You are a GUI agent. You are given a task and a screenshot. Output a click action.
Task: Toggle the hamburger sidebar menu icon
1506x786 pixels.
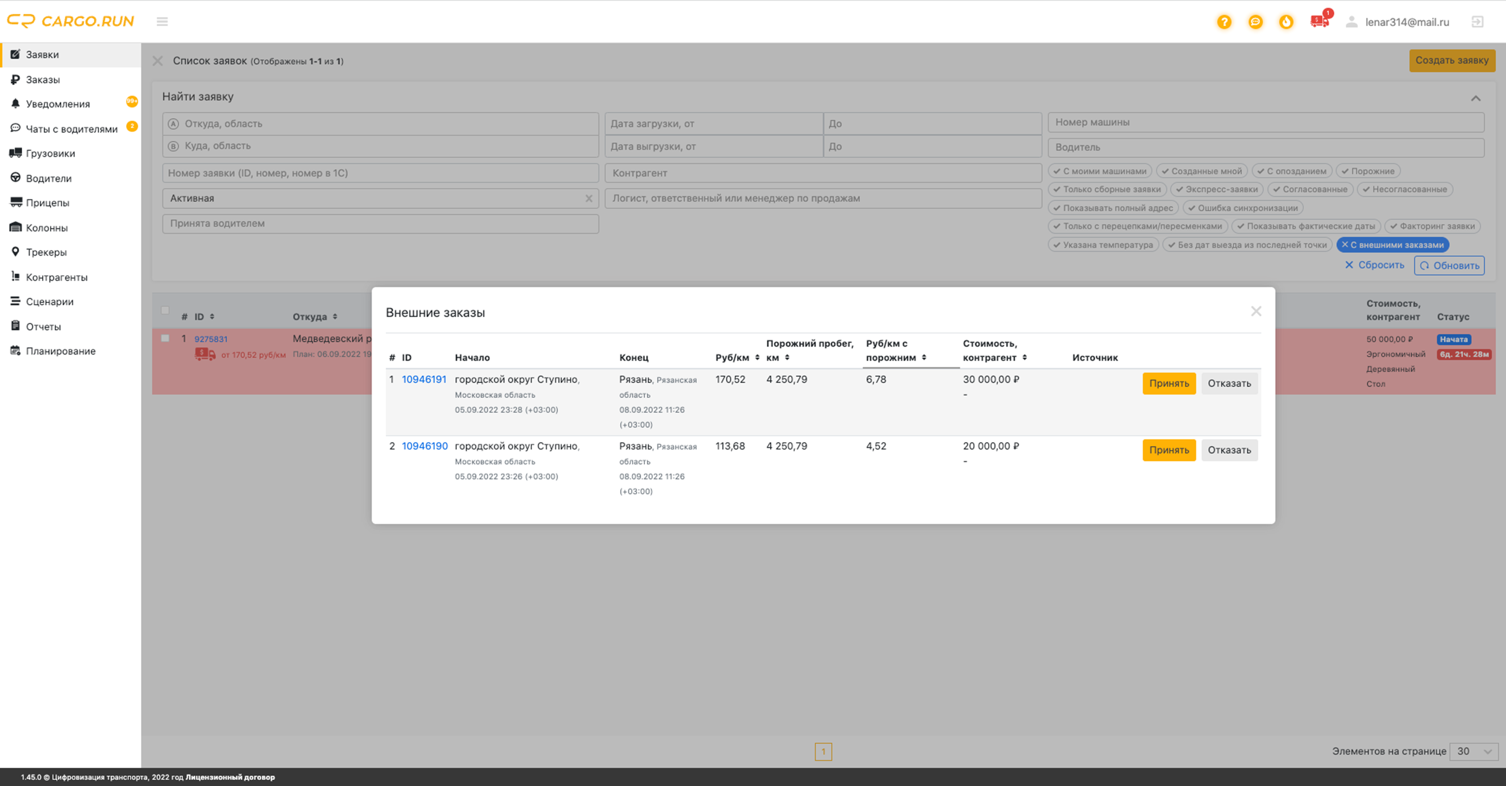[162, 22]
